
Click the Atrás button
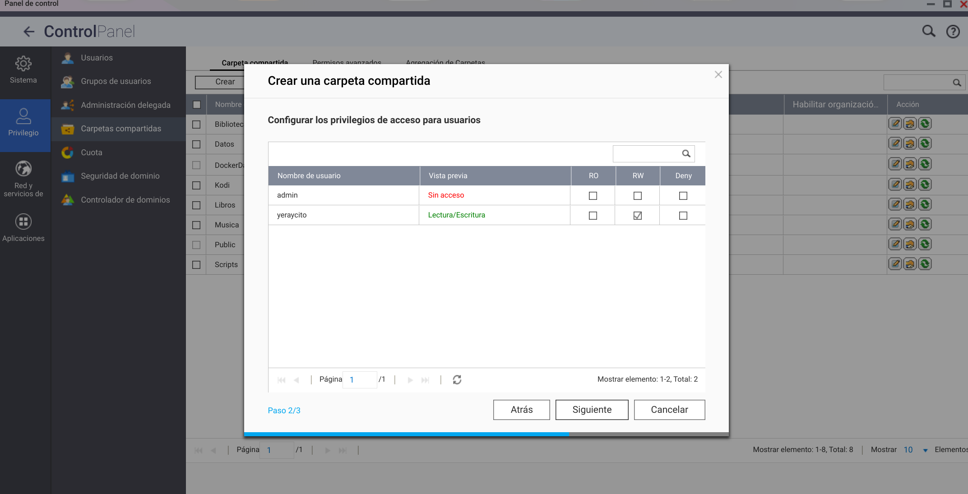click(x=521, y=410)
